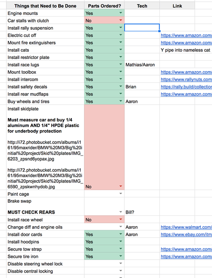This screenshot has width=212, height=278.
Task: Expand Install restrictor plate dropdown arrow
Action: (x=121, y=57)
